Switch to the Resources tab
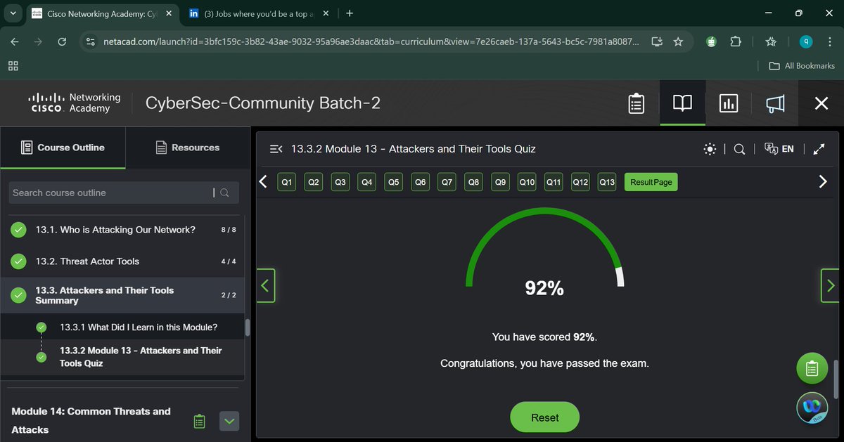The image size is (844, 442). 187,147
